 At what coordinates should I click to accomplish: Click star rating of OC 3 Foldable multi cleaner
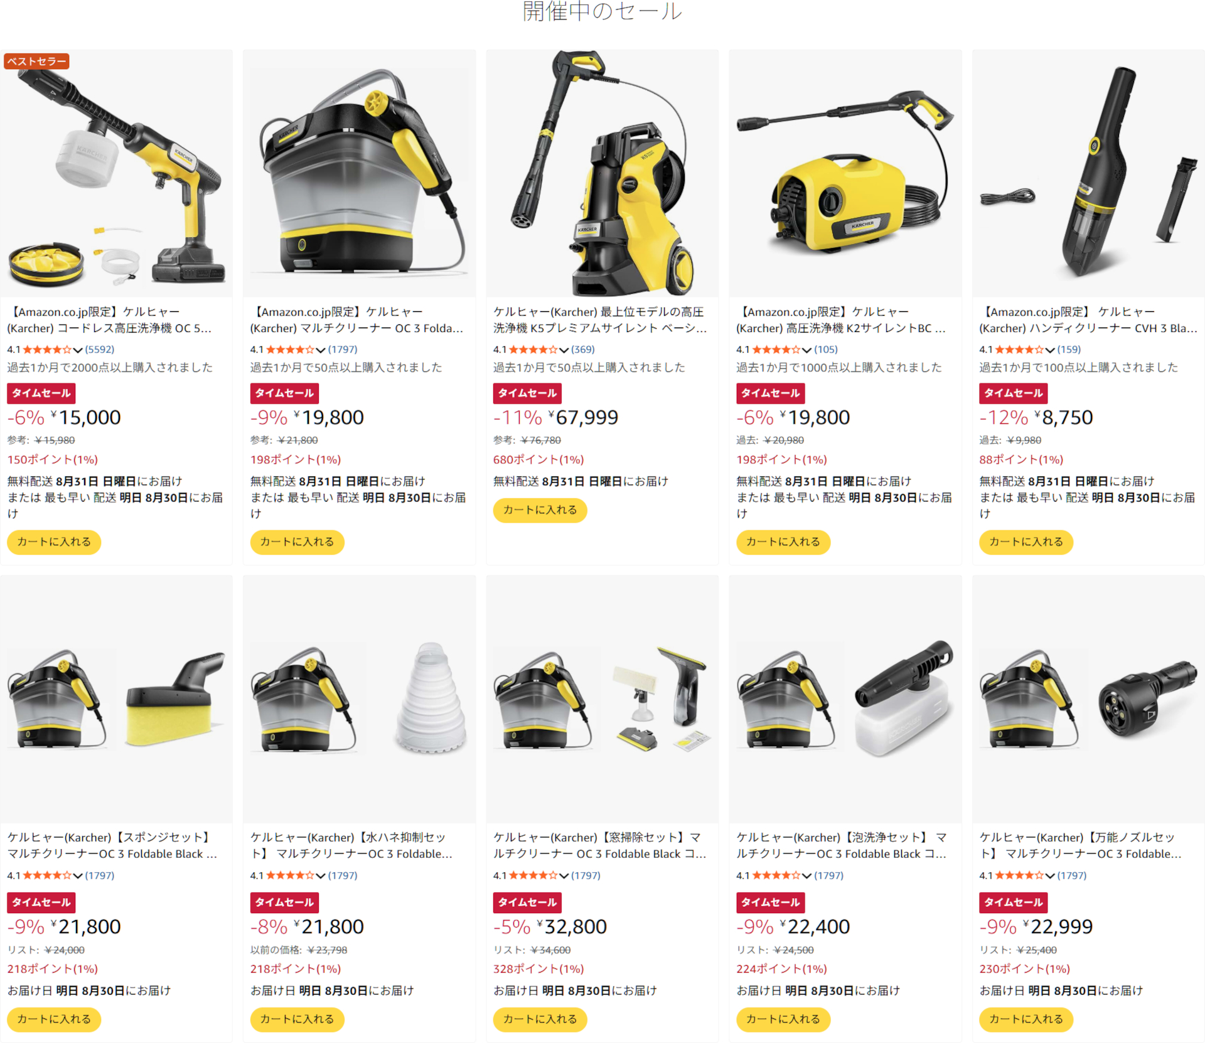tap(290, 350)
